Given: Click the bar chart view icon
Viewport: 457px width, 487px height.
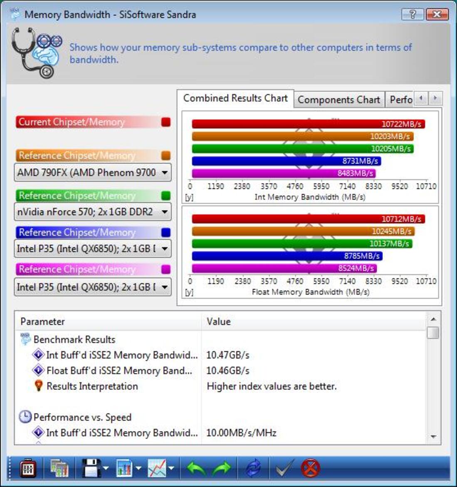Looking at the screenshot, I should pyautogui.click(x=124, y=468).
